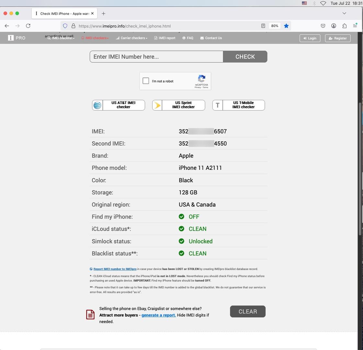Select the storage value 128 GB
363x350 pixels.
click(188, 192)
